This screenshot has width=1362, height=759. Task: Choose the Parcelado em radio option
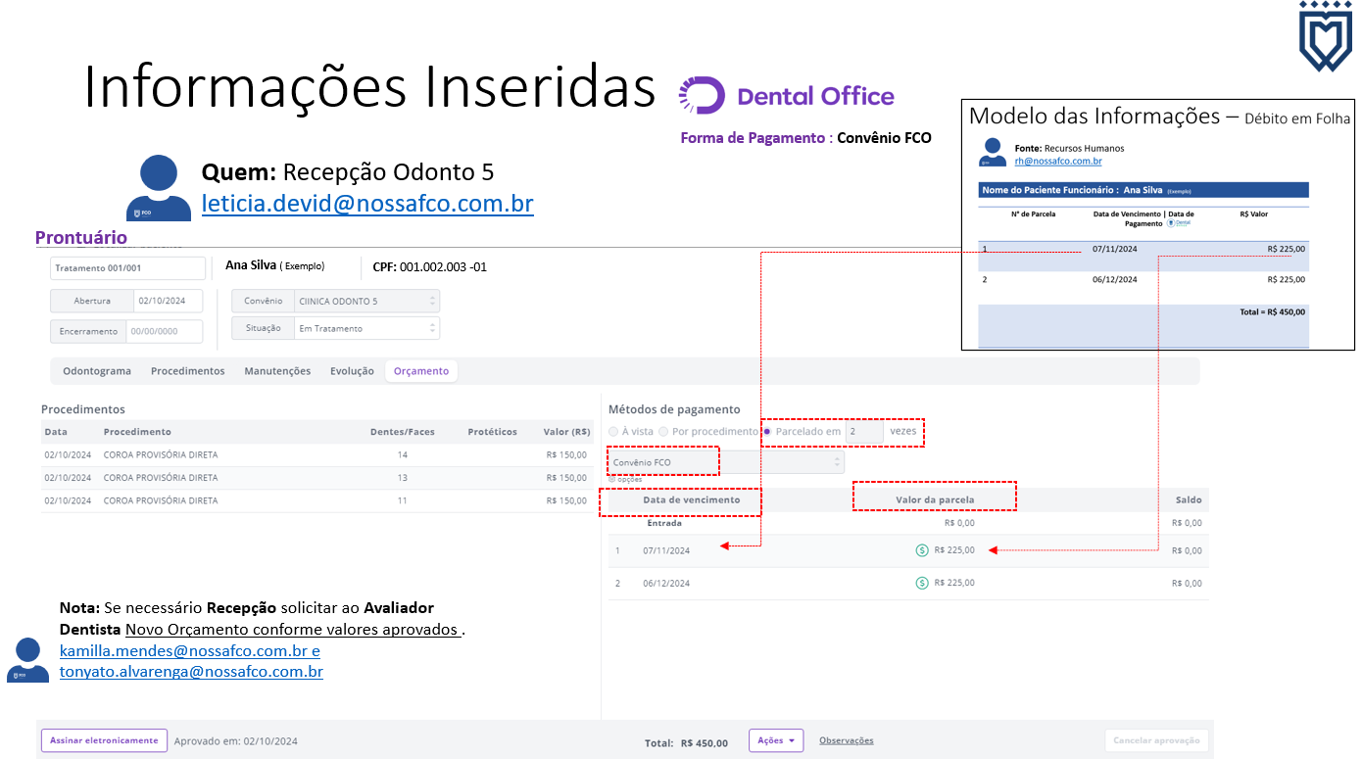pos(767,432)
